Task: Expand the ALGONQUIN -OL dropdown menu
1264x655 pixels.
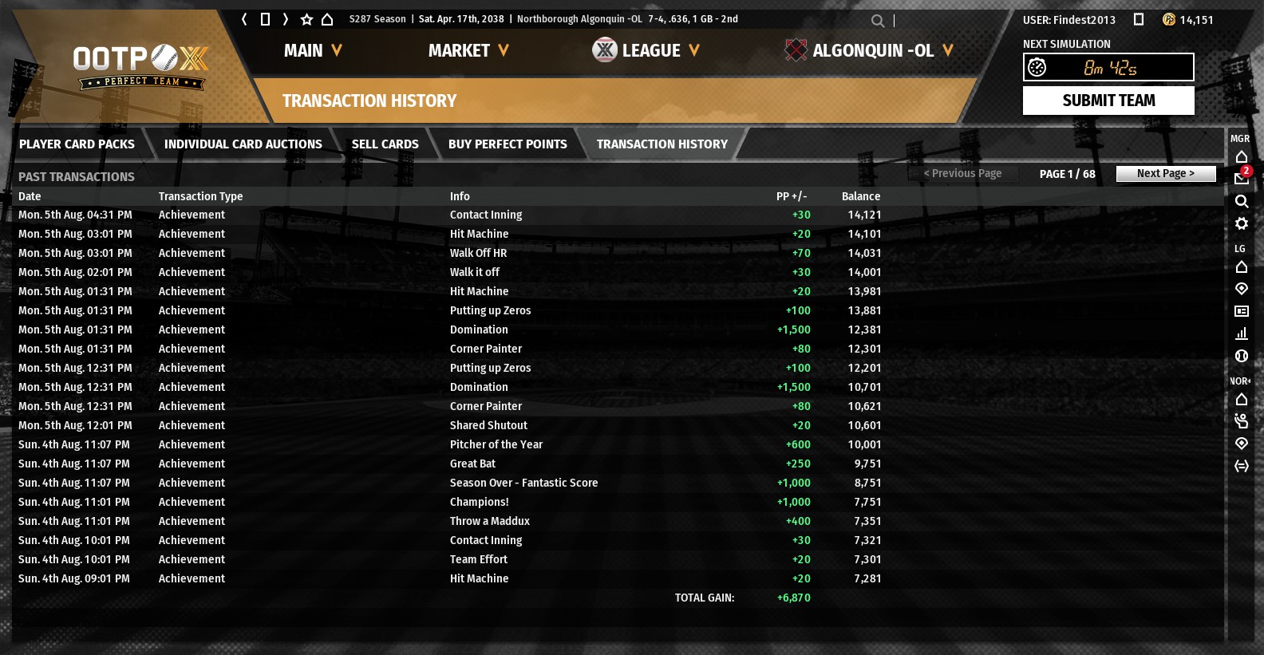Action: [883, 50]
